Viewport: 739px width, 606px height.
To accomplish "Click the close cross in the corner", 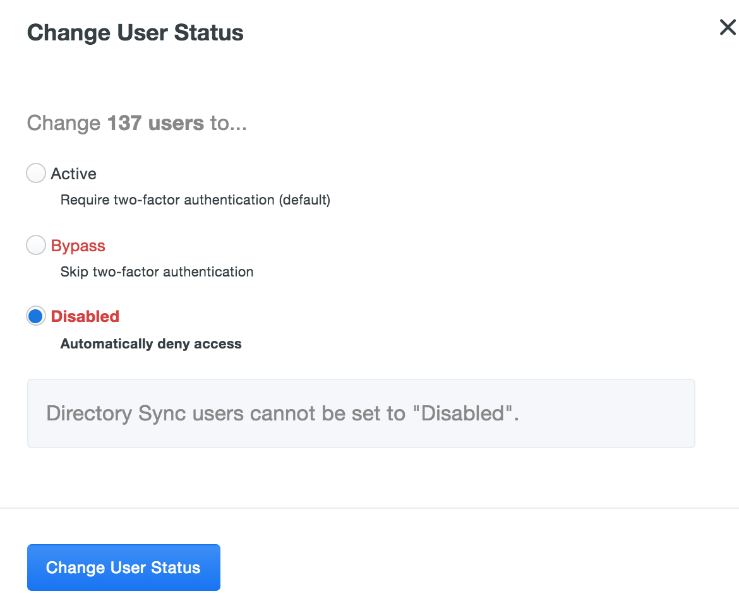I will pyautogui.click(x=728, y=27).
